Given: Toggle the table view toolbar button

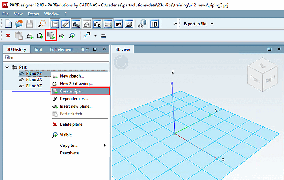Looking at the screenshot, I should point(108,24).
